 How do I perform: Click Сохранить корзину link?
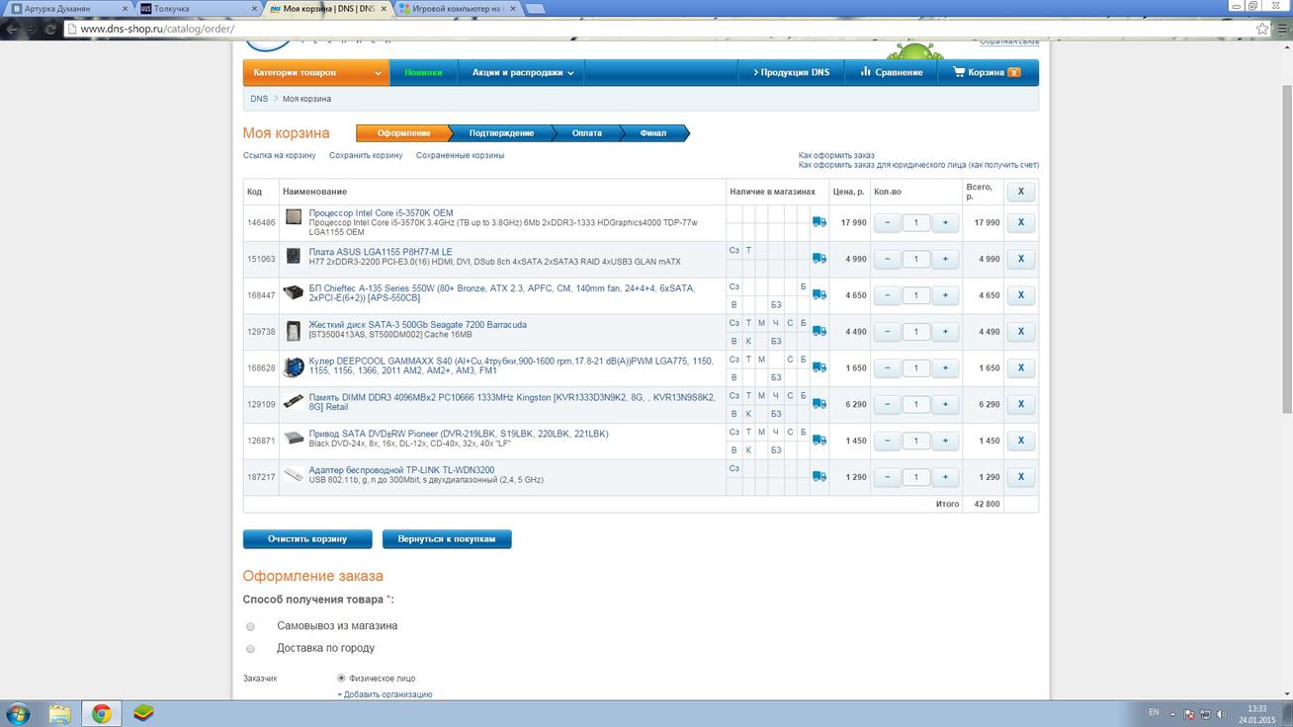366,156
